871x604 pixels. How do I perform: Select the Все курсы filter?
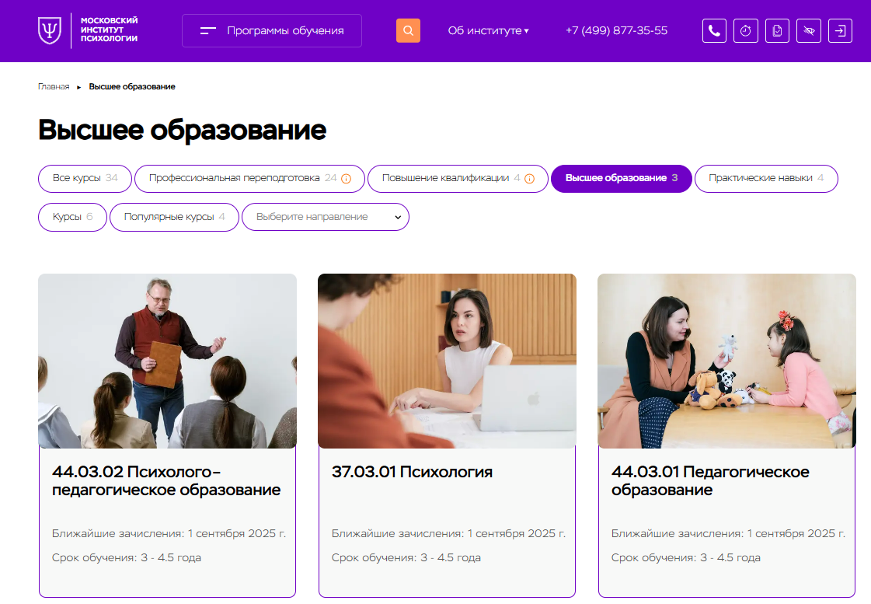tap(85, 178)
